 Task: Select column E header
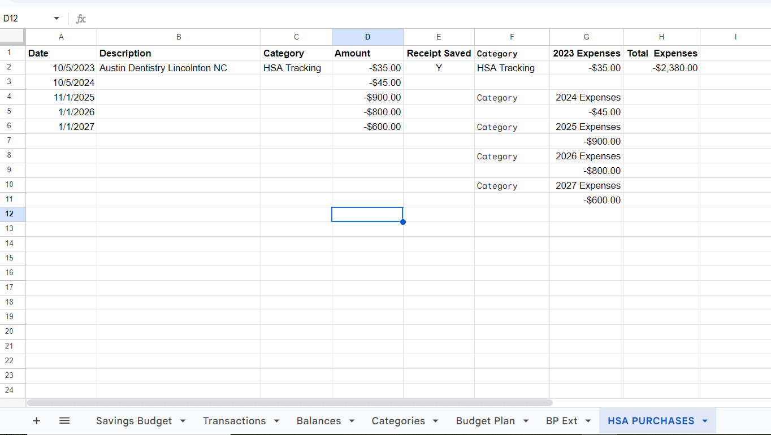coord(439,37)
